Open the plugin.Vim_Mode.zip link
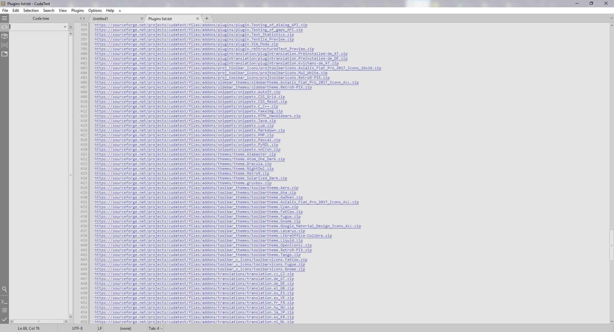This screenshot has height=332, width=614. point(186,44)
